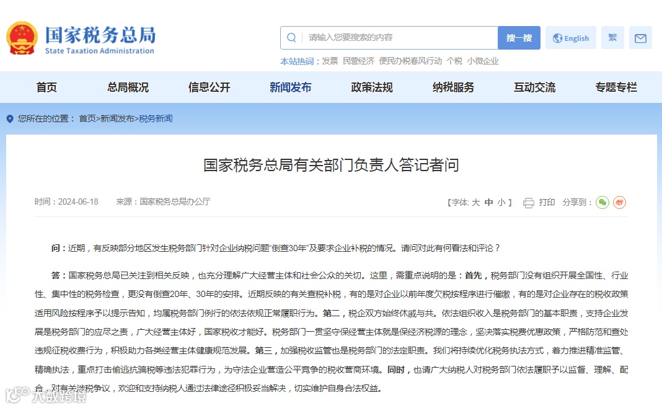Share article to WeChat

(602, 203)
